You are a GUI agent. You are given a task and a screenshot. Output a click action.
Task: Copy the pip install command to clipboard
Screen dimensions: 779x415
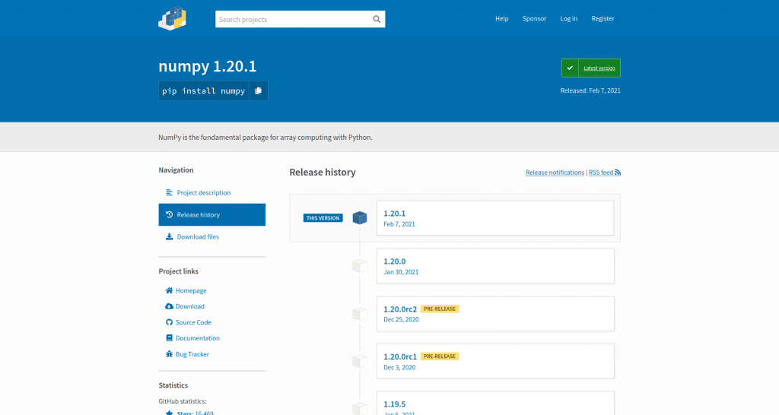coord(258,90)
